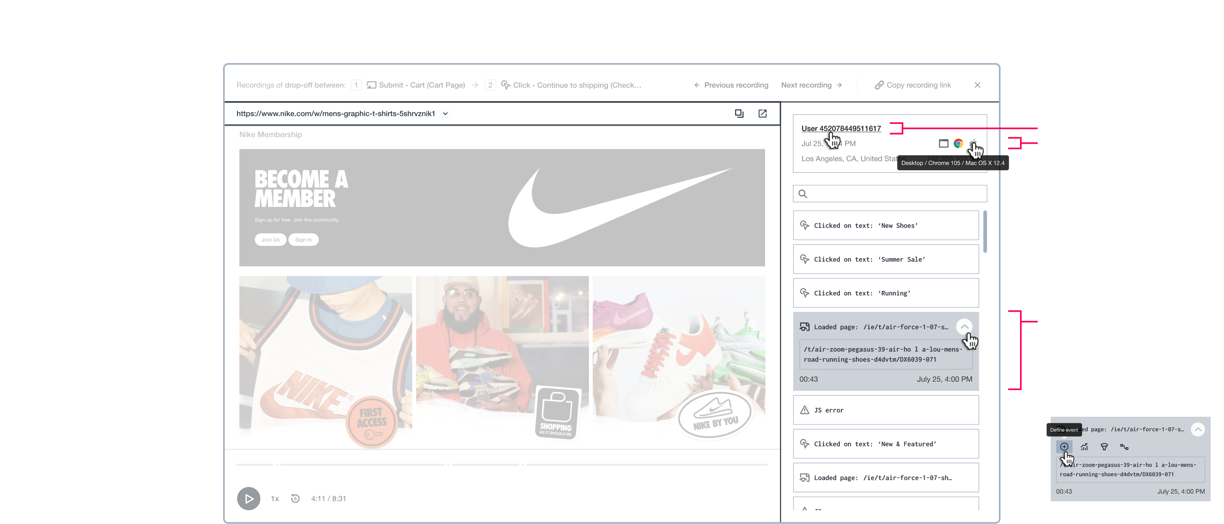The height and width of the screenshot is (524, 1224).
Task: Play the session recording
Action: 248,498
